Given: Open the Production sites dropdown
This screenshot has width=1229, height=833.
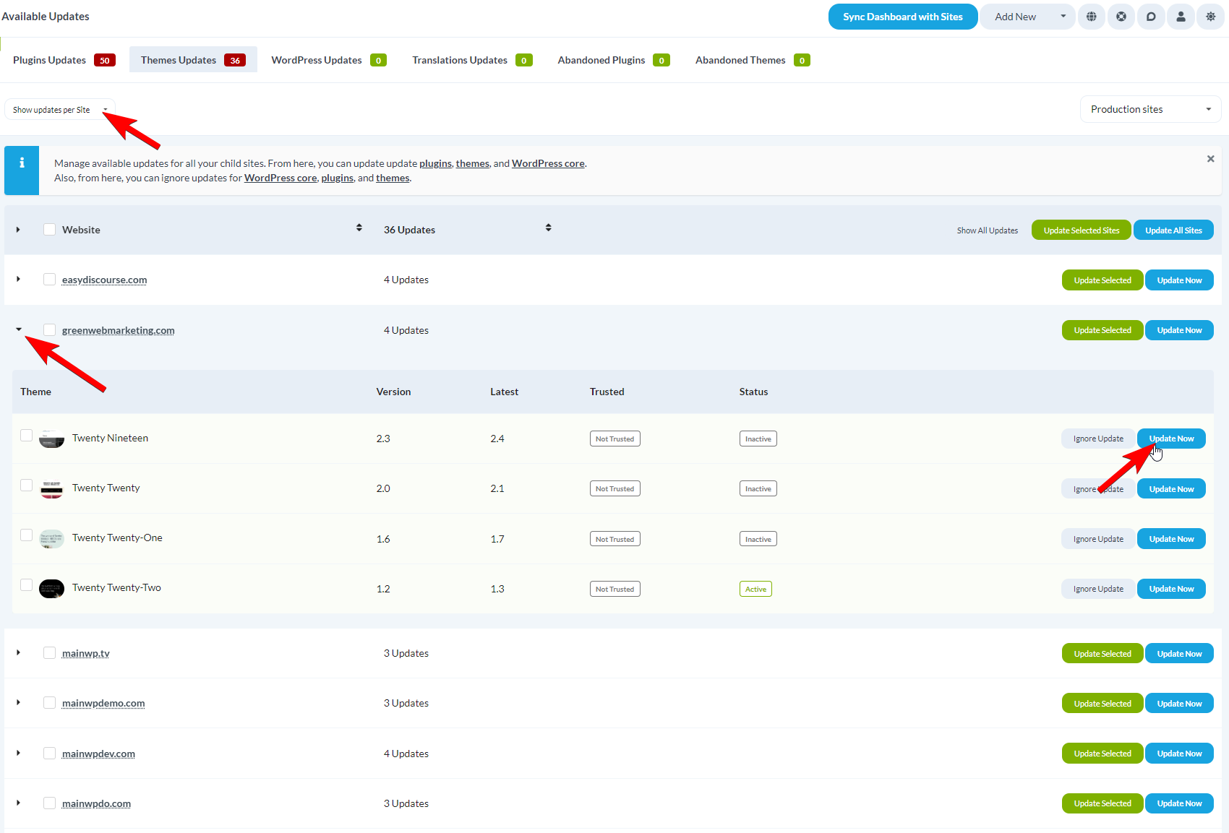Looking at the screenshot, I should point(1149,109).
